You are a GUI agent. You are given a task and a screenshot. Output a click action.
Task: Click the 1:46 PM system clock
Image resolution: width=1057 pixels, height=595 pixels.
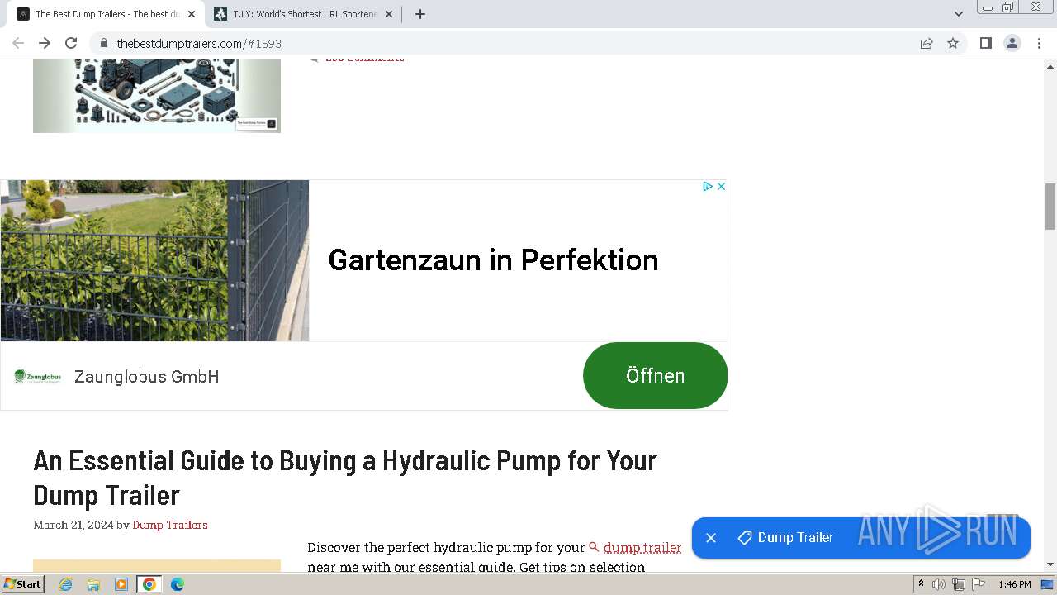click(1015, 584)
